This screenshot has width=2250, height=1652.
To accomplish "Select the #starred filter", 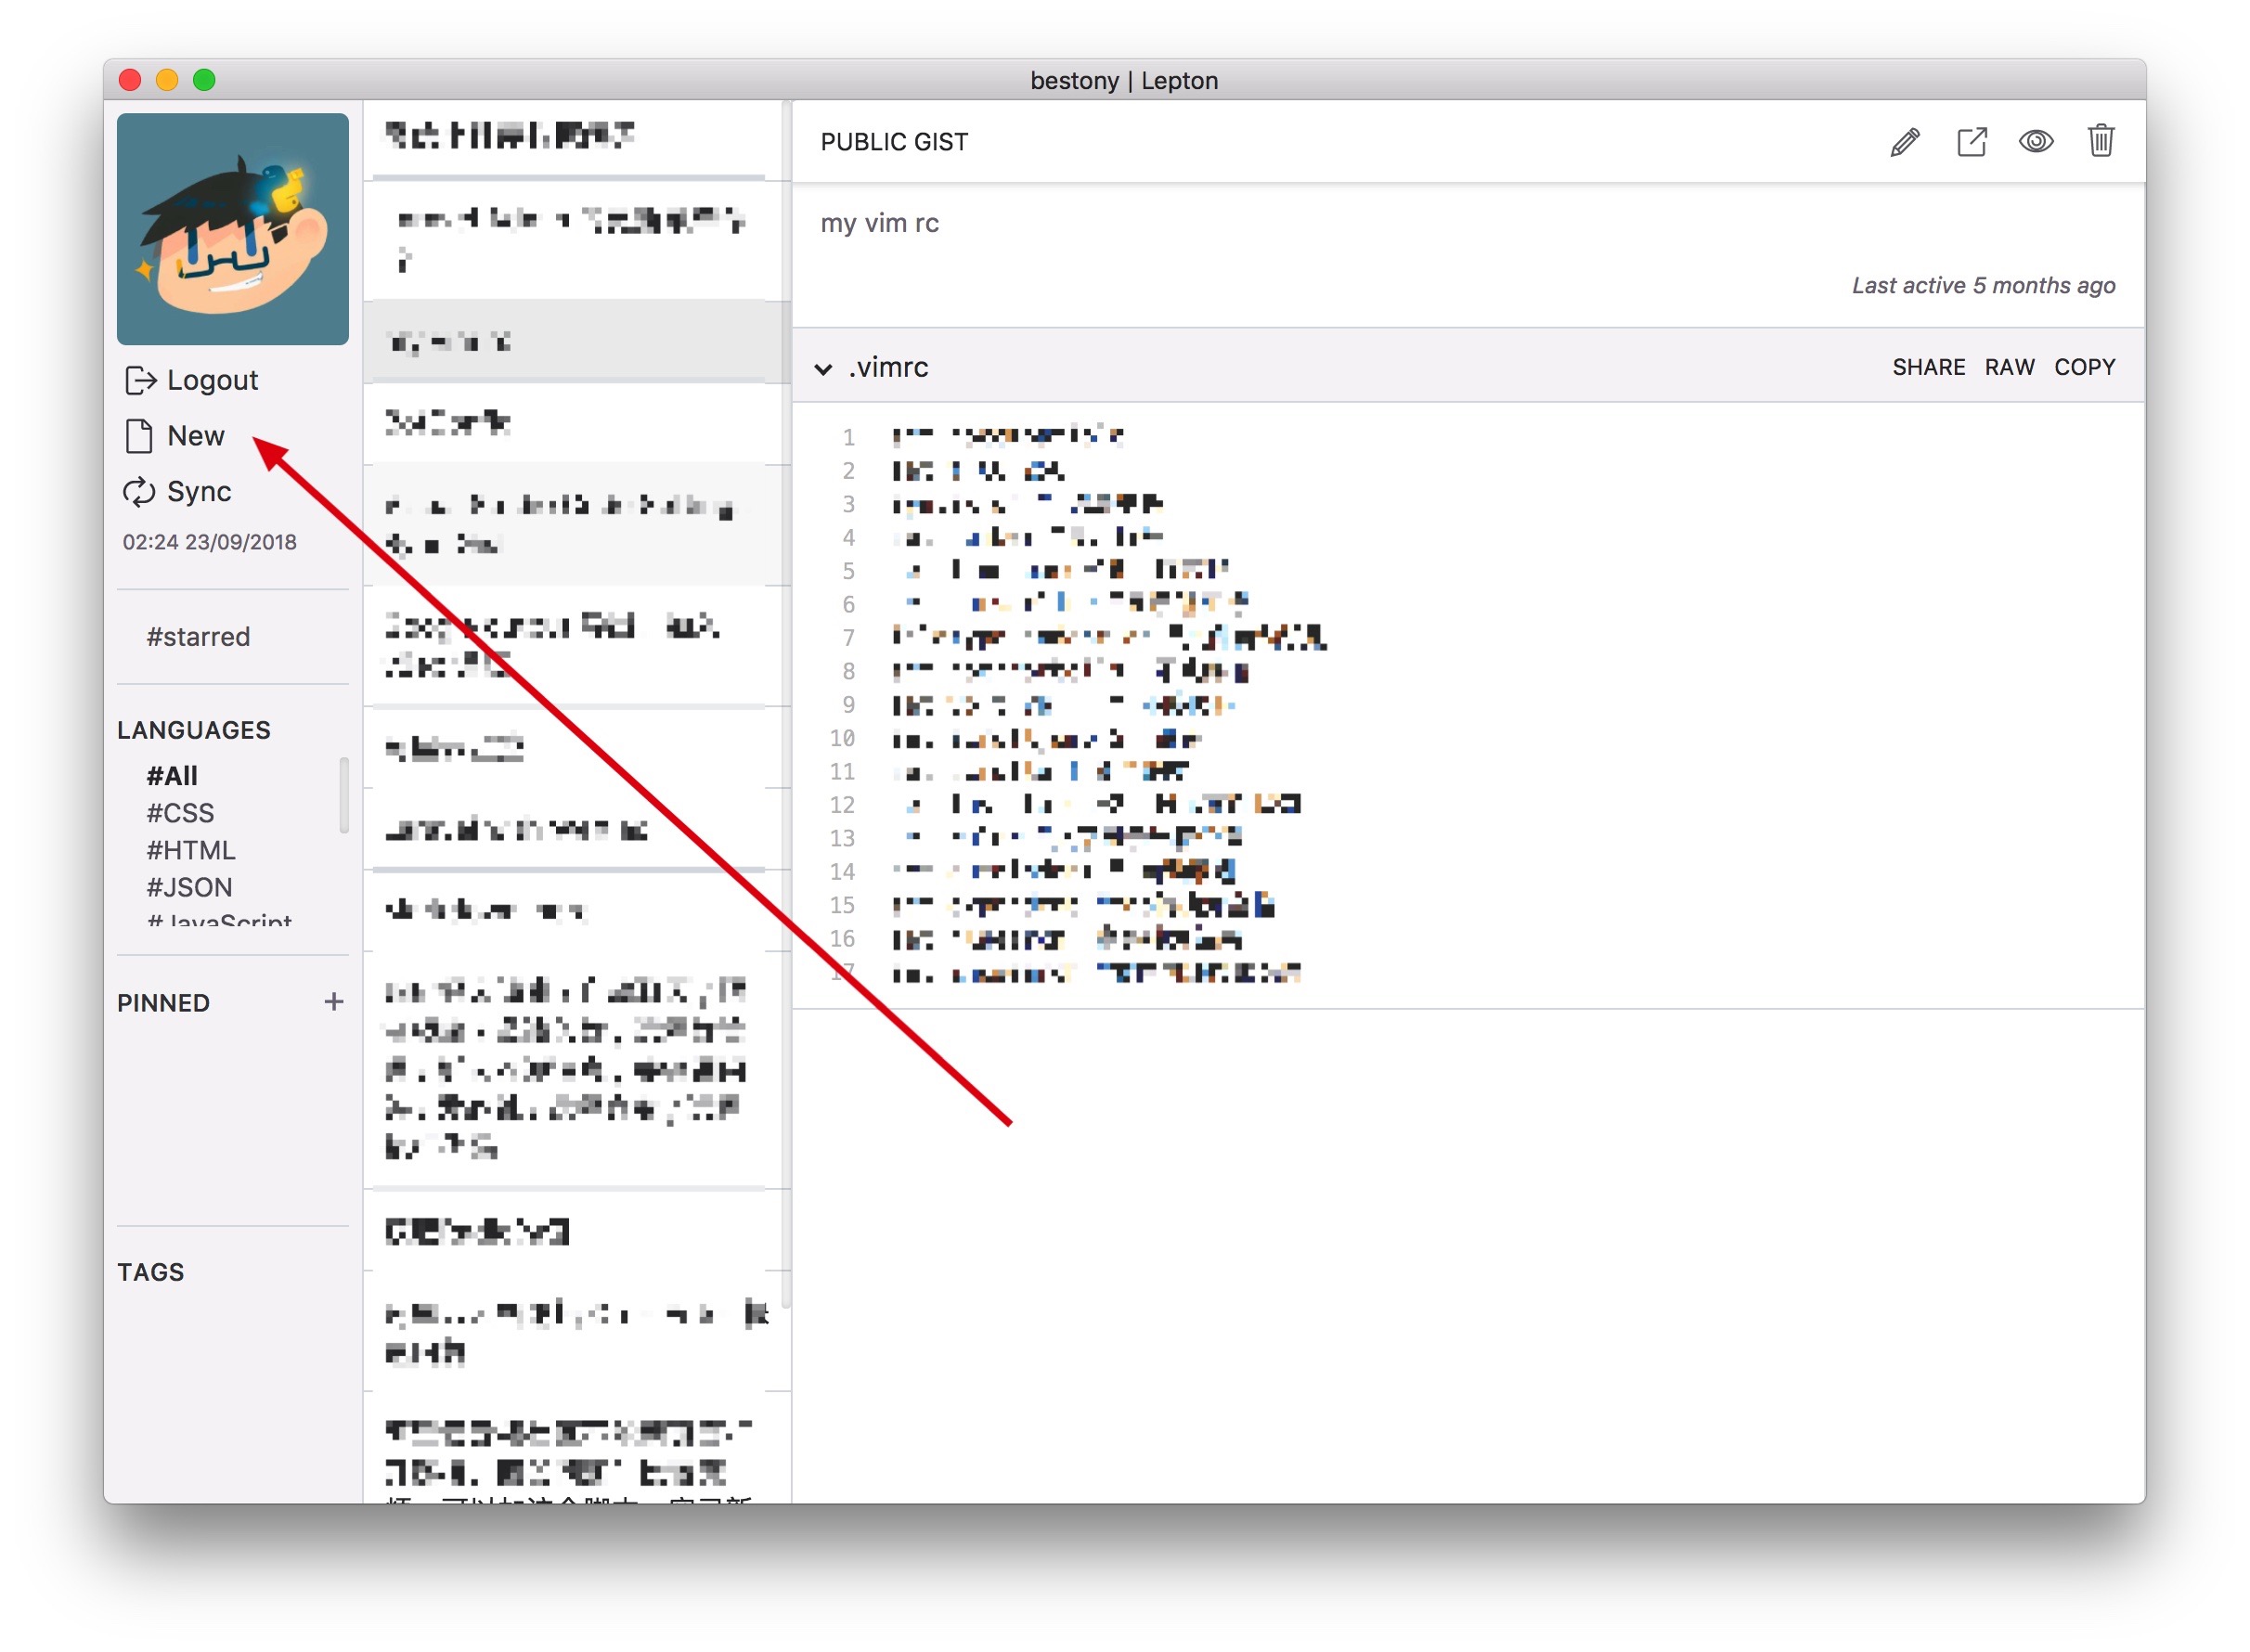I will click(x=198, y=637).
